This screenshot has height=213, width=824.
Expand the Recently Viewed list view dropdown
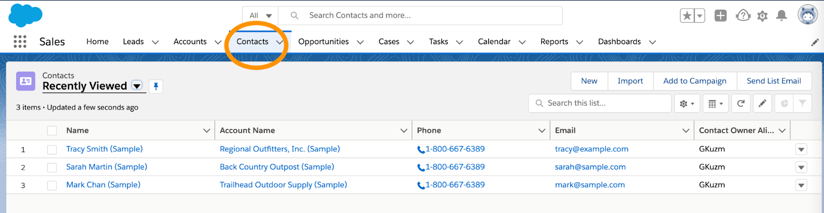137,86
